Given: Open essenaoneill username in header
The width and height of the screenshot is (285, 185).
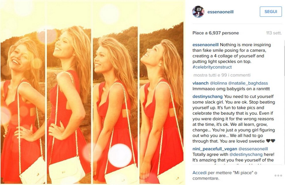Looking at the screenshot, I should 220,12.
